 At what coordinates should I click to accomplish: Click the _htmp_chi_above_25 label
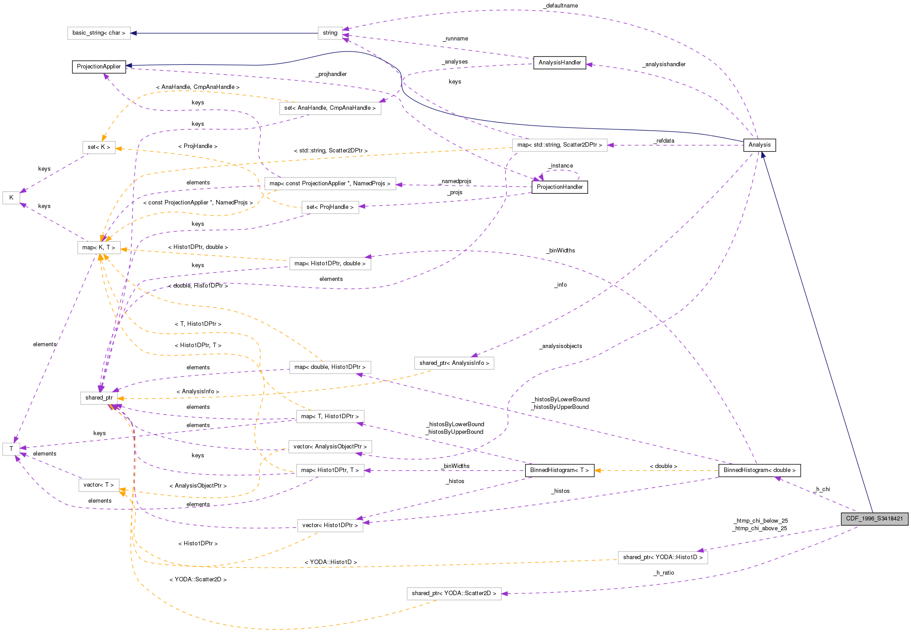[x=760, y=528]
